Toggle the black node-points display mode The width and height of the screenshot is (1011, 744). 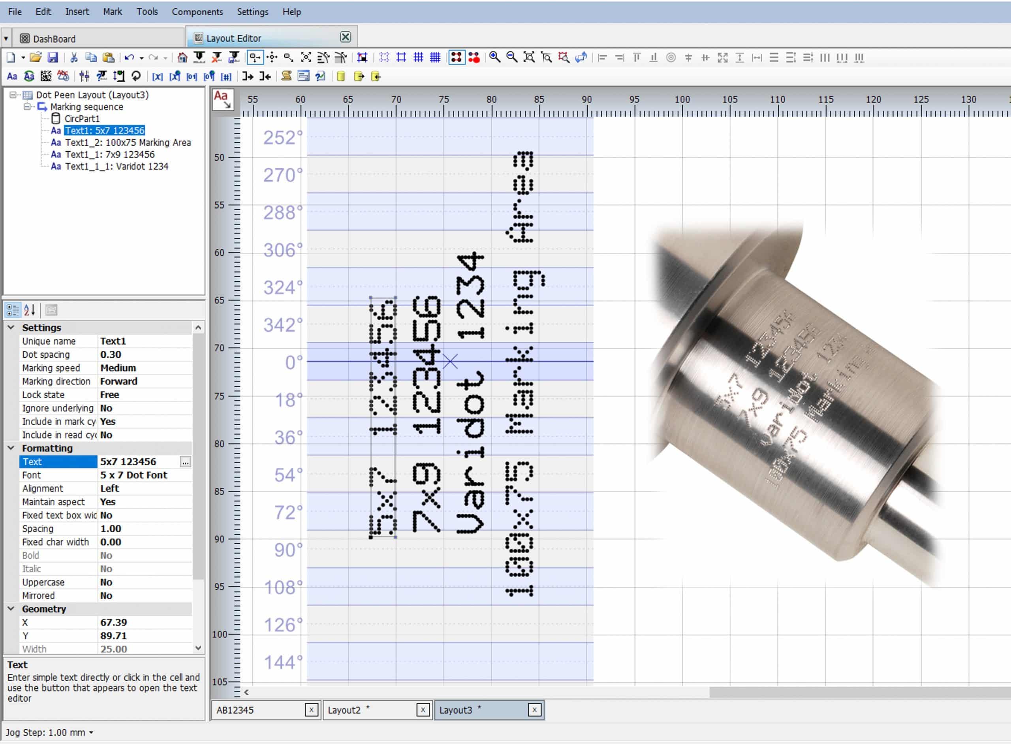click(x=457, y=57)
